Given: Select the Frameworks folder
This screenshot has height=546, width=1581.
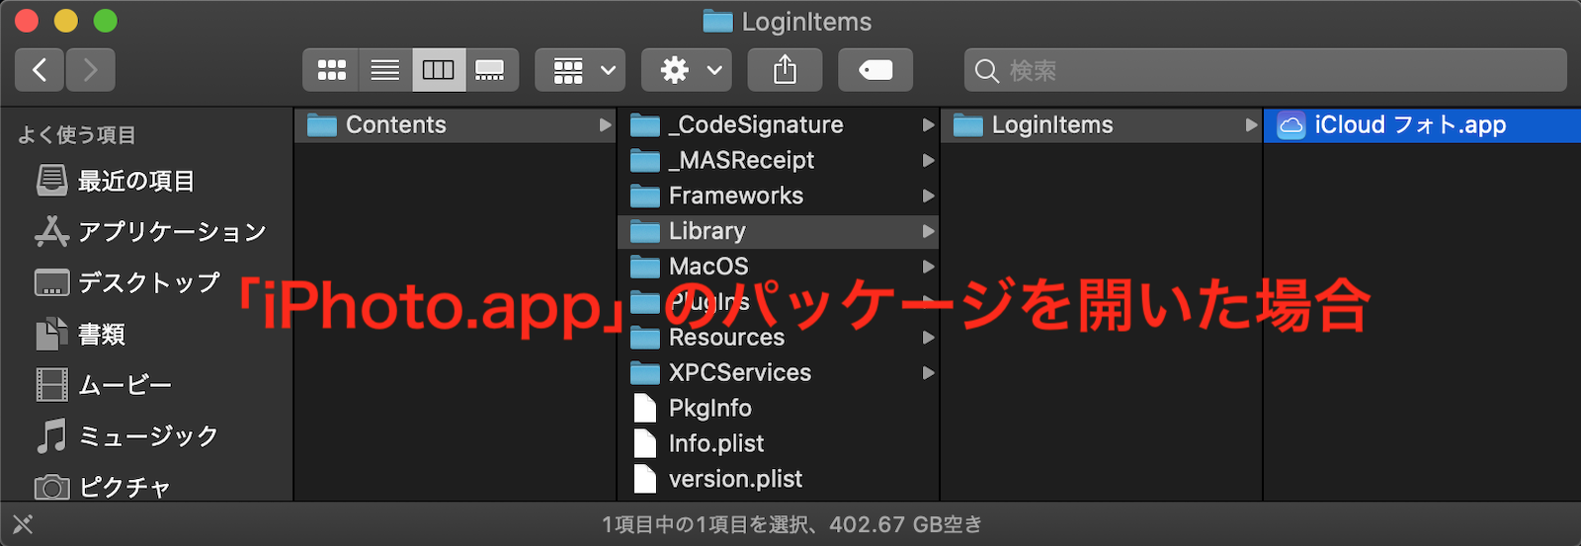Looking at the screenshot, I should pyautogui.click(x=778, y=196).
